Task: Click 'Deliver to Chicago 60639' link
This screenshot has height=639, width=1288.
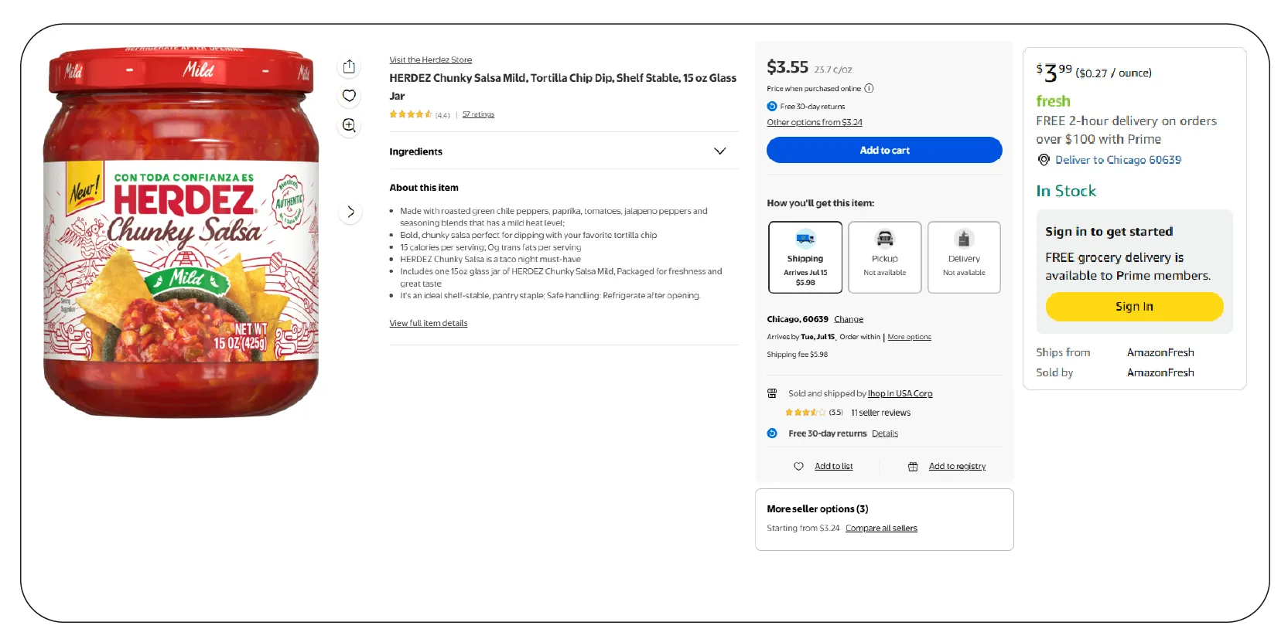Action: [x=1118, y=160]
